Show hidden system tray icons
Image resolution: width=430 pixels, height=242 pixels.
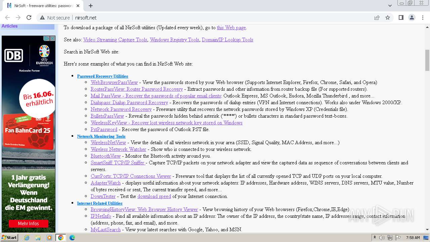(x=375, y=238)
